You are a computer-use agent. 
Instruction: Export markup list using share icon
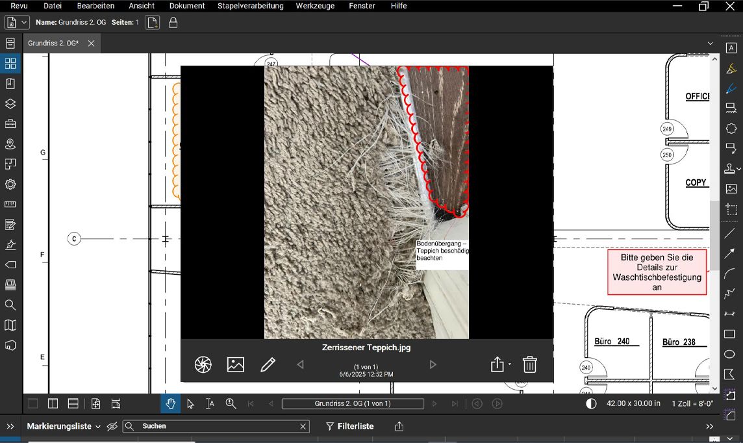(399, 426)
